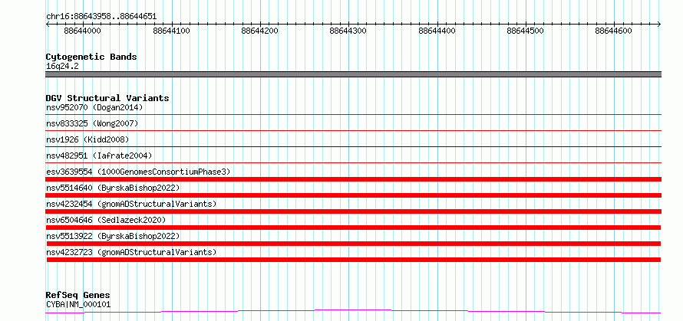Open variant nsv833325 (Wong2007)
The width and height of the screenshot is (683, 321).
pos(92,123)
